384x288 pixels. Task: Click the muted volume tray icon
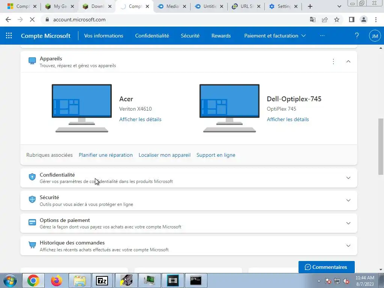point(346,281)
